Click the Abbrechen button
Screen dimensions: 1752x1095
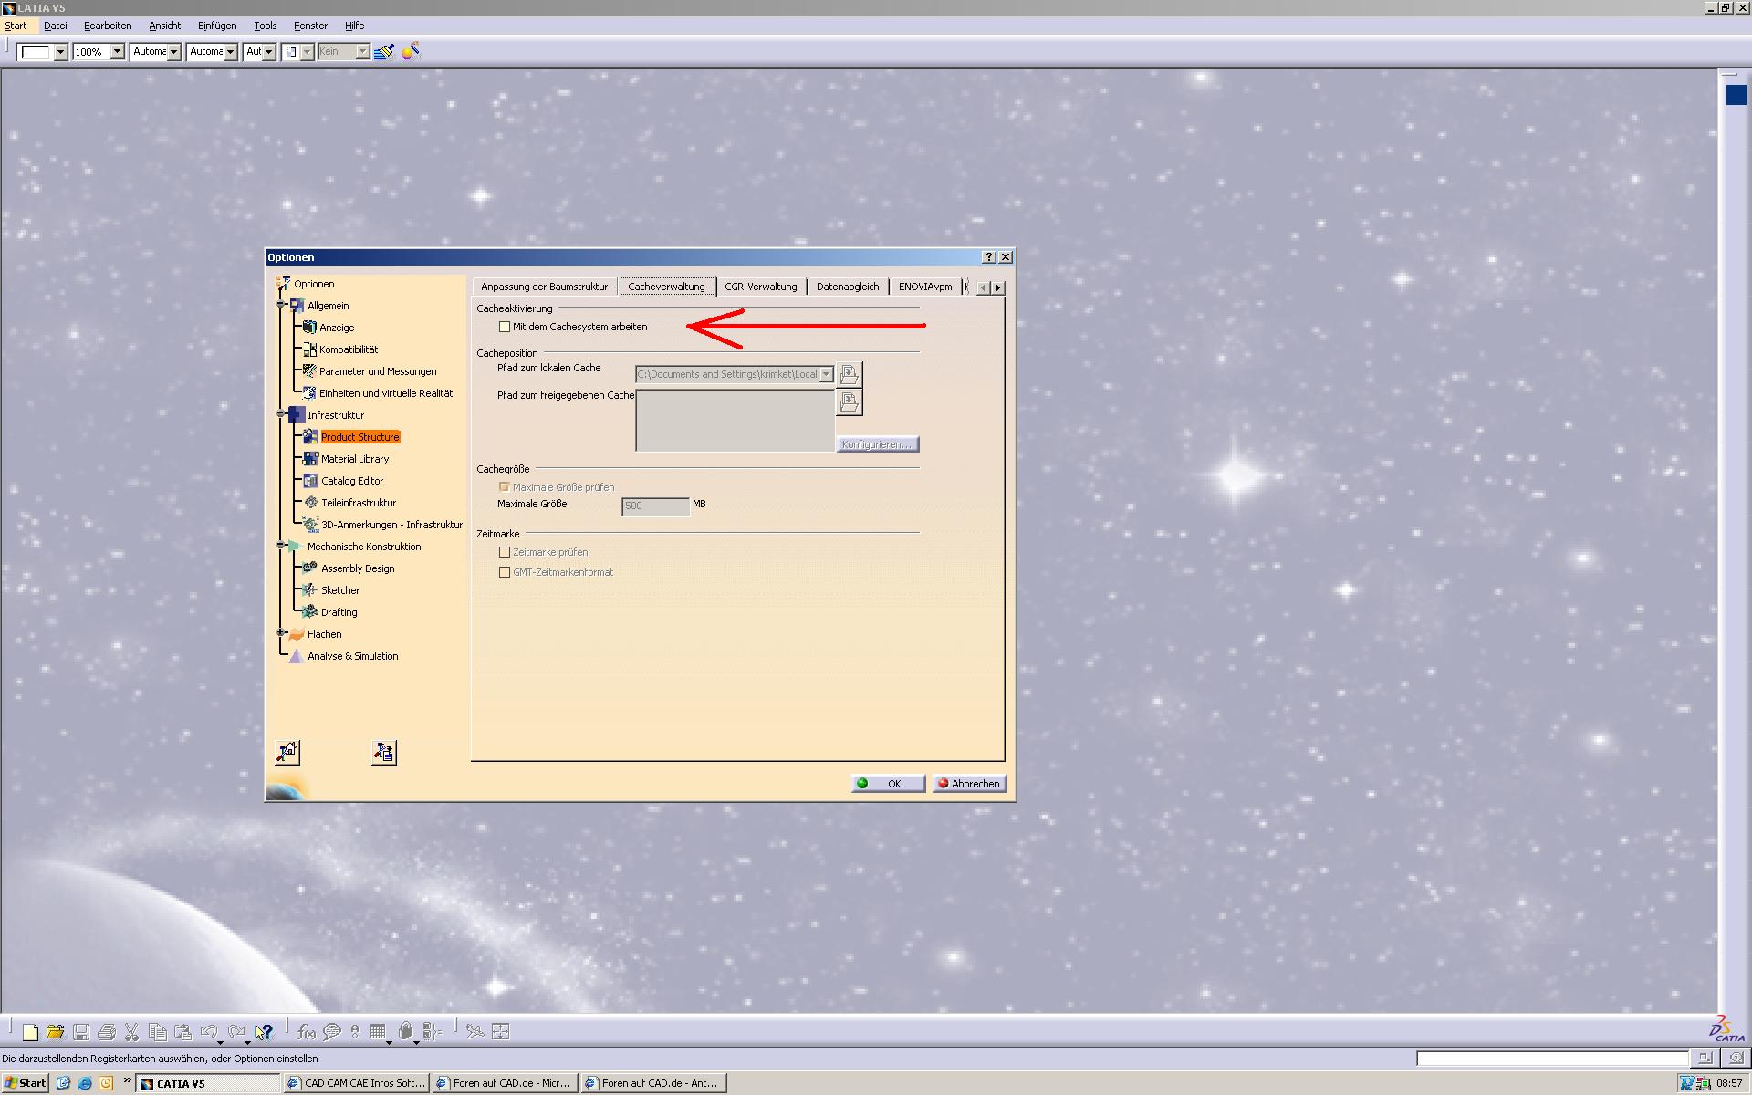[x=969, y=784]
